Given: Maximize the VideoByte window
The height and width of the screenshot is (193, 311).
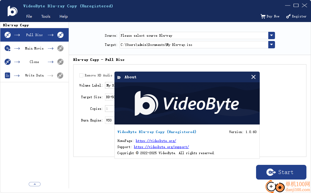Looking at the screenshot, I should point(296,6).
